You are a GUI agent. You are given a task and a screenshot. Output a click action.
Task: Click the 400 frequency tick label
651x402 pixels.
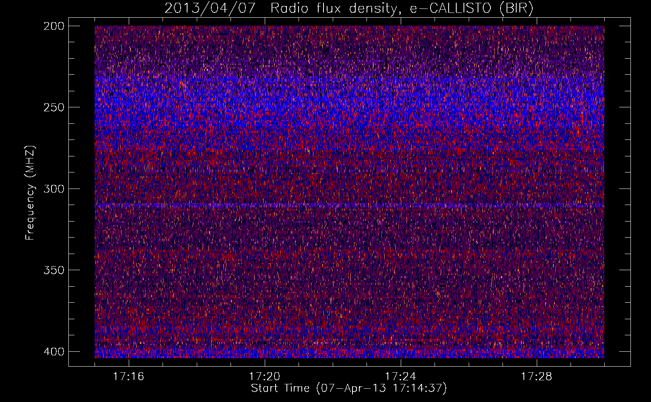click(x=54, y=352)
